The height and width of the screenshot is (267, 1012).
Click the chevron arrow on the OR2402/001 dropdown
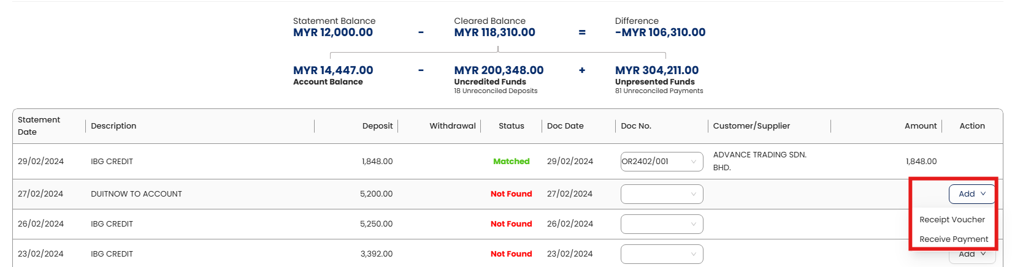pyautogui.click(x=694, y=162)
